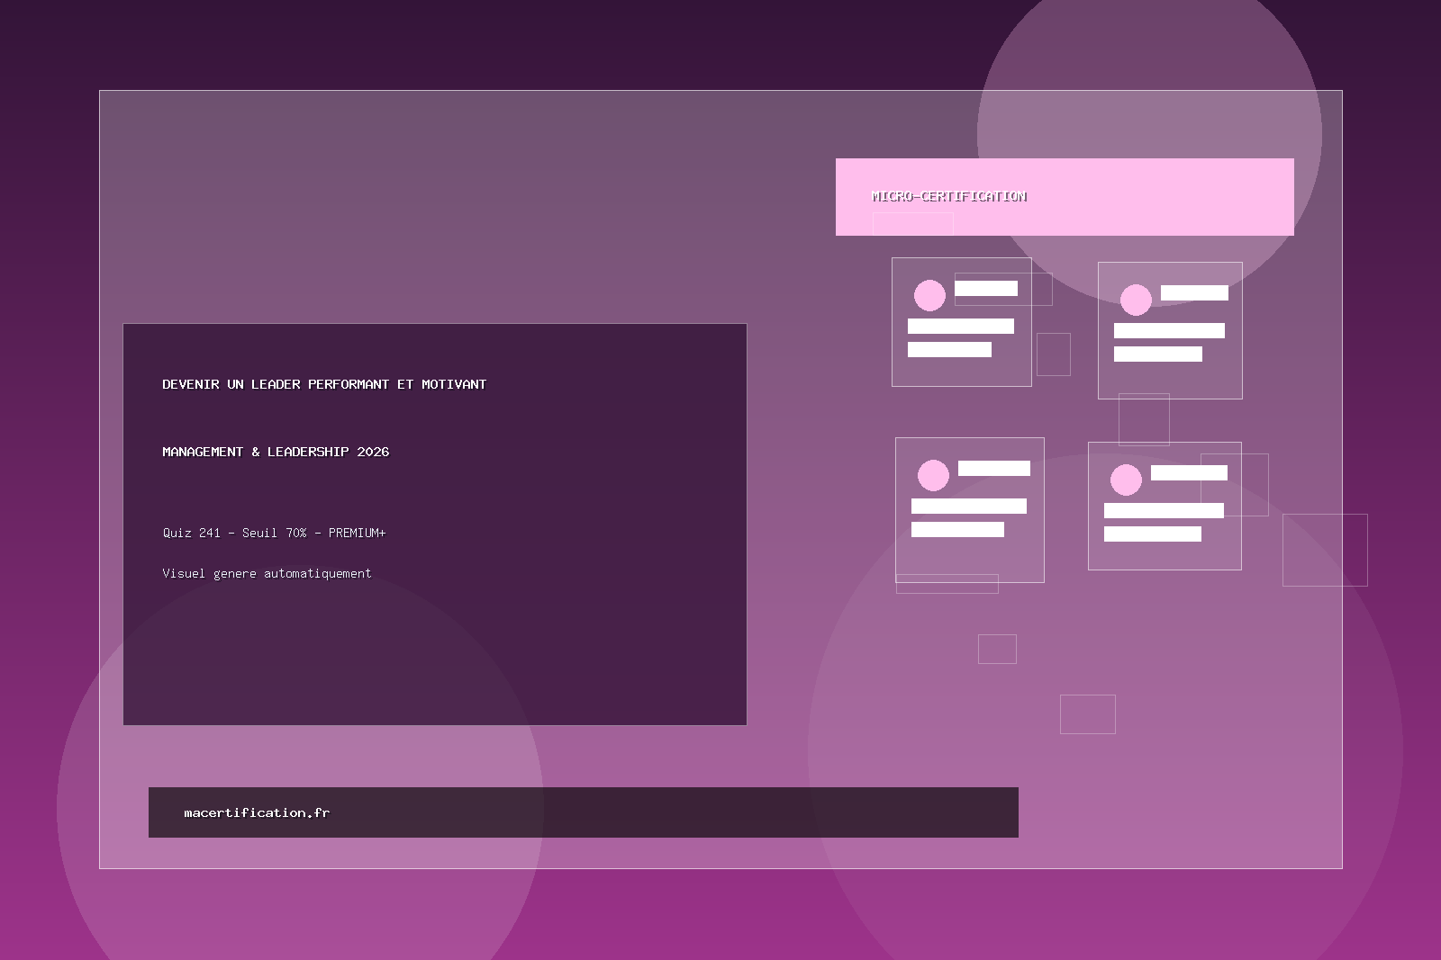
Task: Select the small outlined square beside the top-left card
Action: pos(1053,354)
